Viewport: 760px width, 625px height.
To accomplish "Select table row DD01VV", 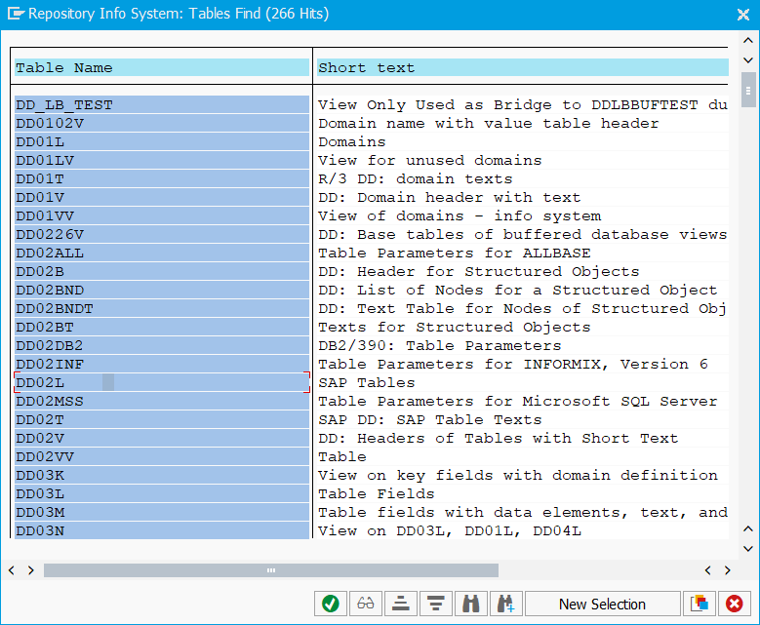I will coord(161,215).
